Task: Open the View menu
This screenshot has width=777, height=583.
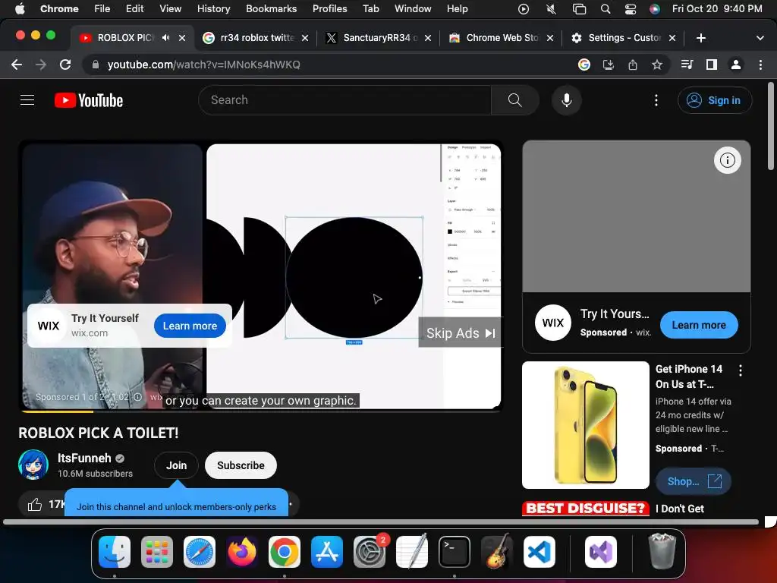Action: point(171,8)
